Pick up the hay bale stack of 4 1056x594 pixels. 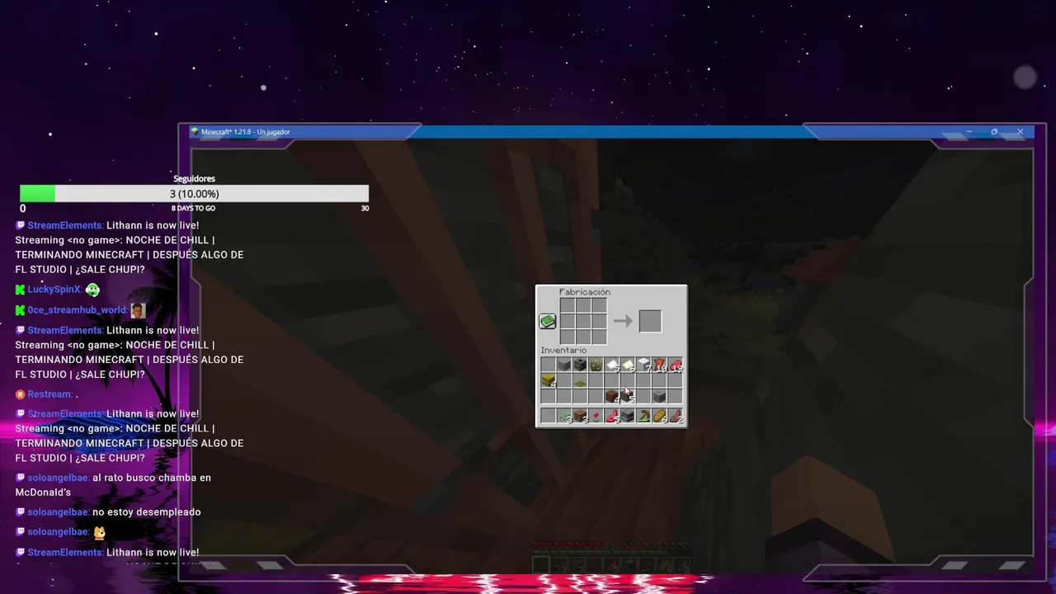[549, 380]
